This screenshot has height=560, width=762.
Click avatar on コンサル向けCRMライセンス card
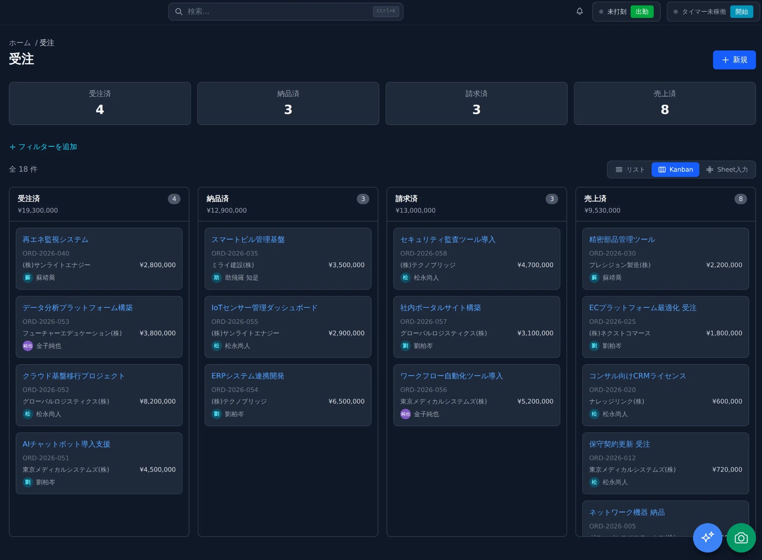594,414
